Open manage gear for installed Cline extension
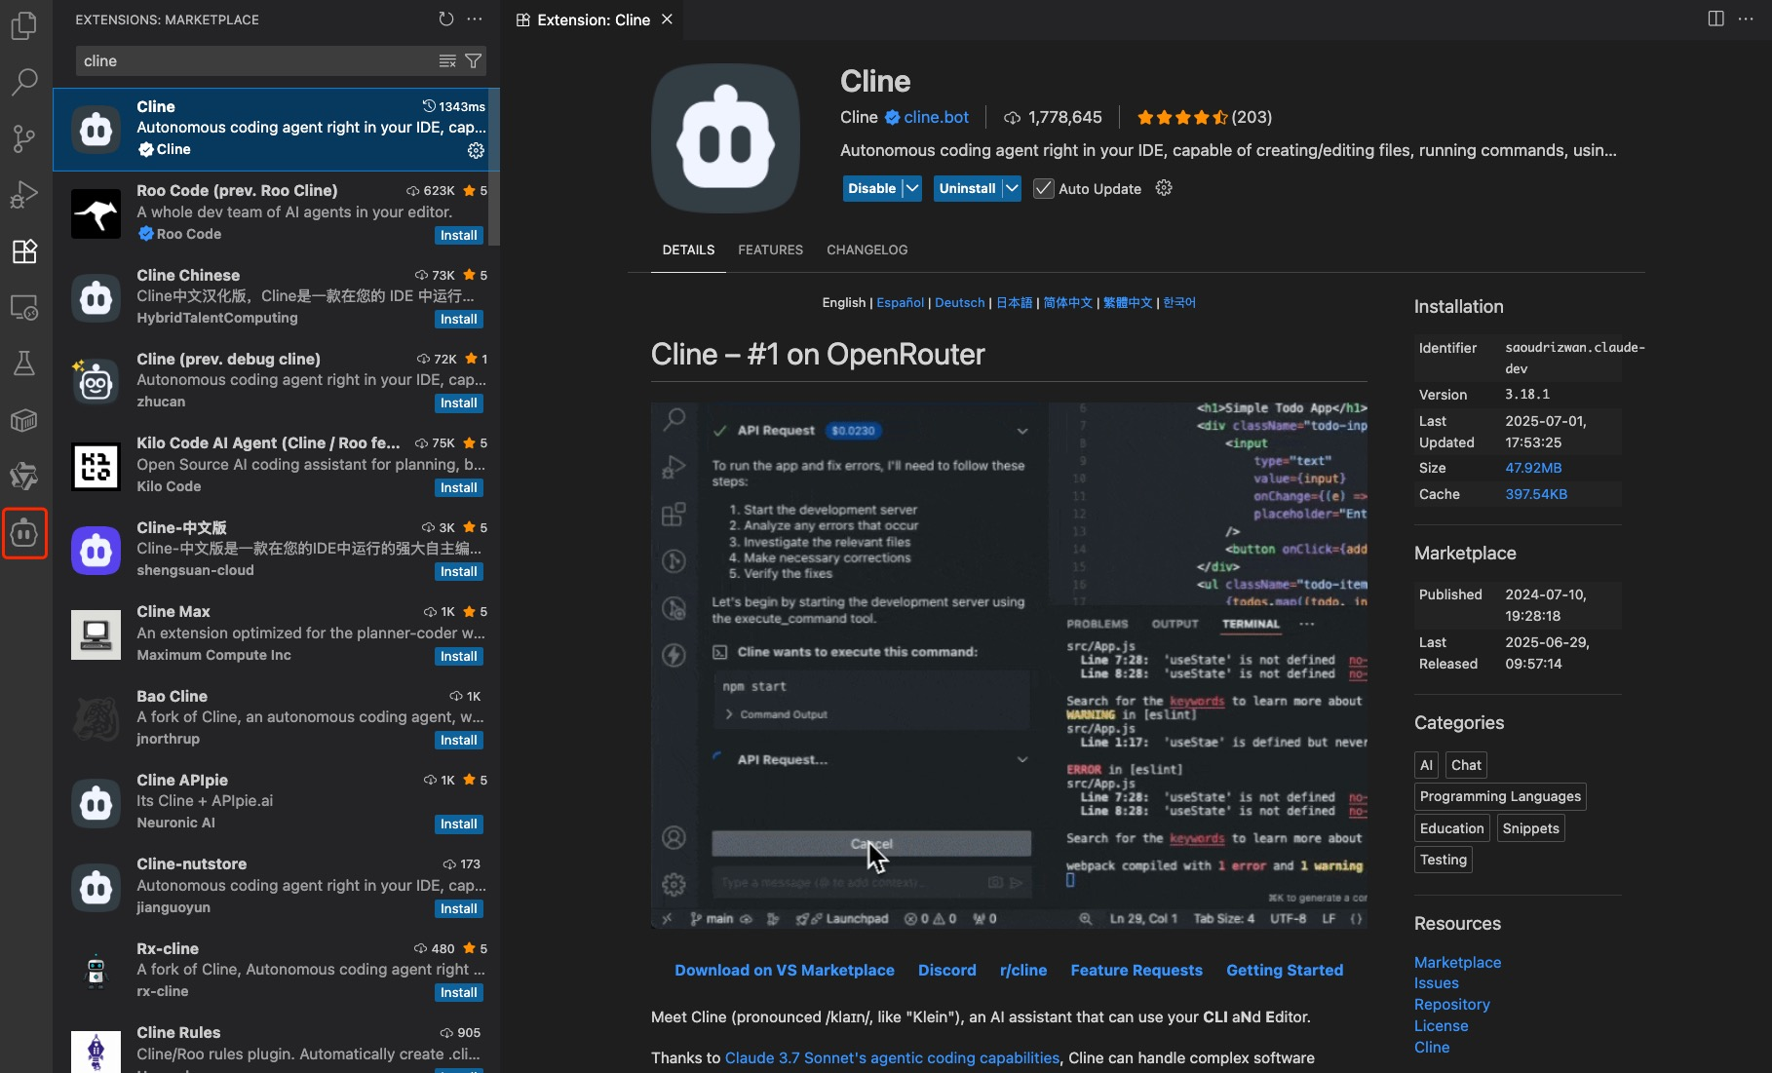This screenshot has width=1772, height=1073. tap(476, 150)
